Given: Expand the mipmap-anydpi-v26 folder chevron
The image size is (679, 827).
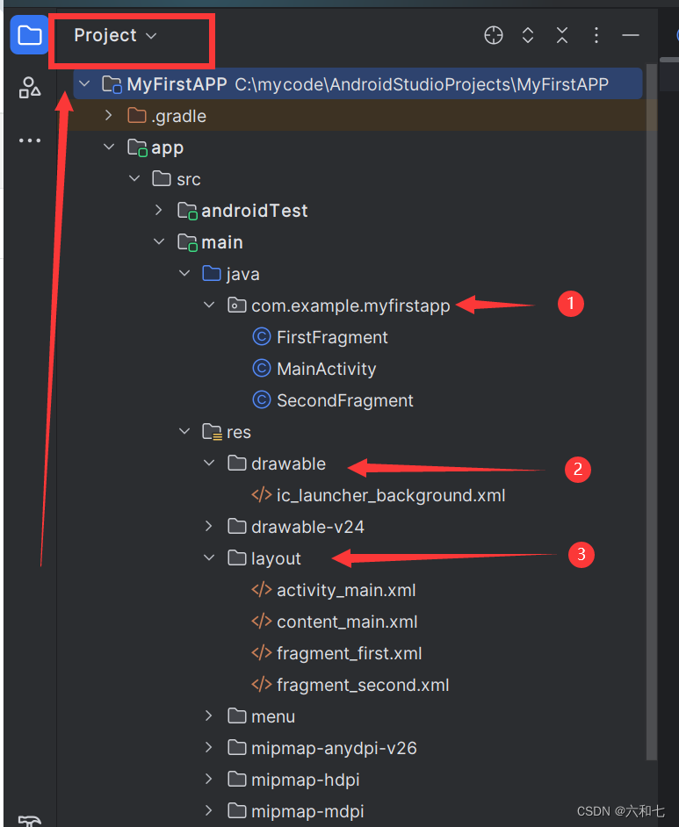Looking at the screenshot, I should pos(209,748).
